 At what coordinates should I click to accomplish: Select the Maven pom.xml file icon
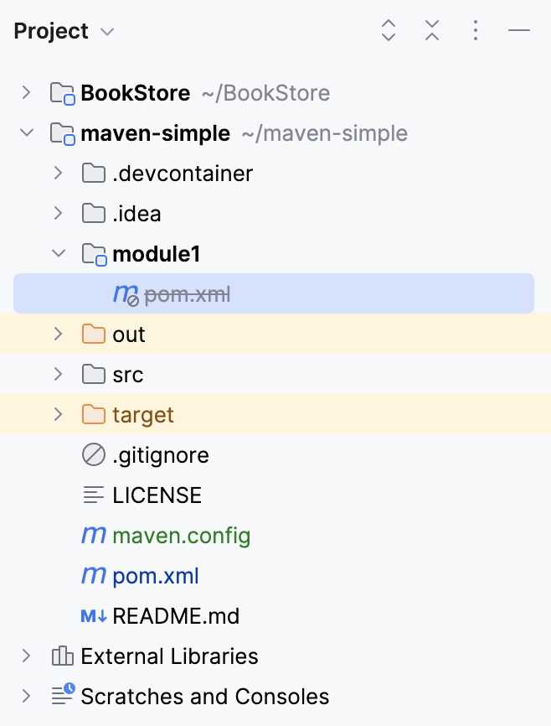(x=93, y=575)
